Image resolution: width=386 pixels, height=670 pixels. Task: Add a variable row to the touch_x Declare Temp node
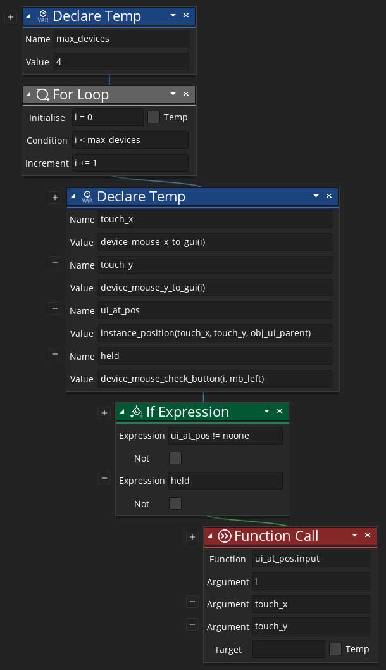(55, 198)
